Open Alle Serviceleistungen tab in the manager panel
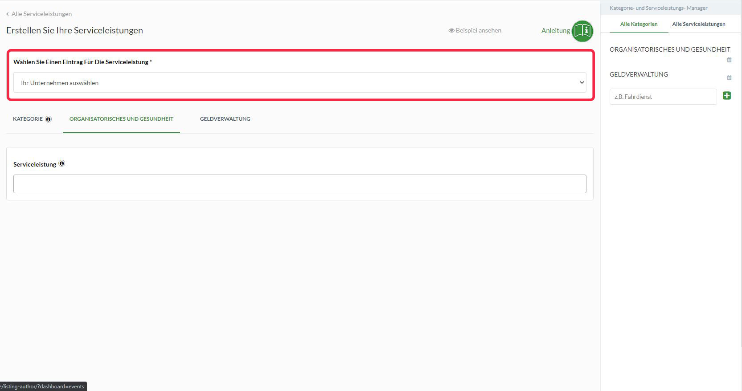 tap(698, 24)
